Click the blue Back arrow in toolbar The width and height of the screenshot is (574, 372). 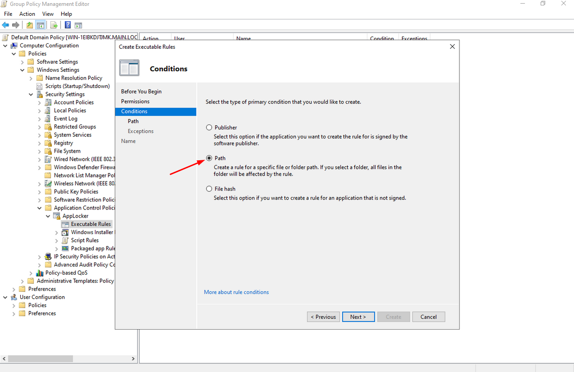(6, 25)
